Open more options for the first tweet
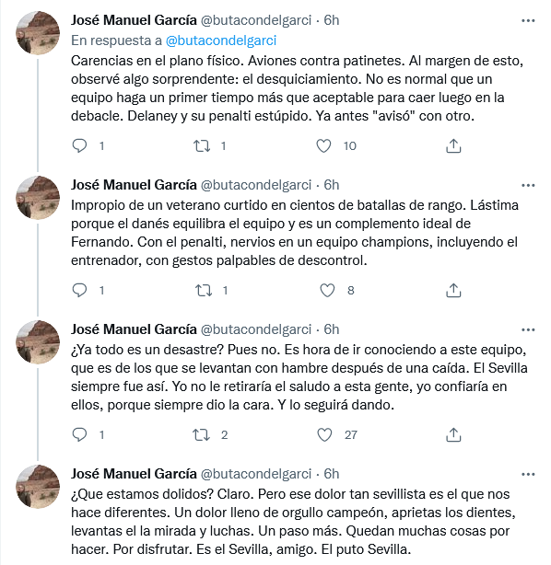 pos(528,20)
